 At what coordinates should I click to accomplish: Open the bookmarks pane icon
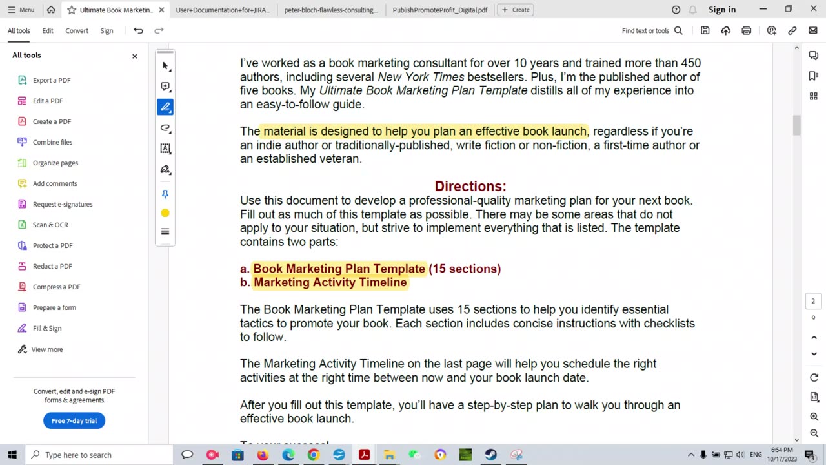pos(814,76)
